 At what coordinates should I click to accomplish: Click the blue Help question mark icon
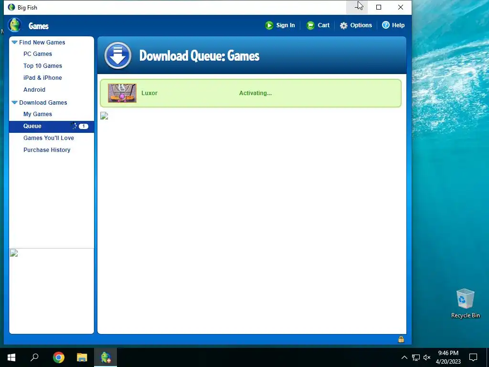(x=386, y=25)
